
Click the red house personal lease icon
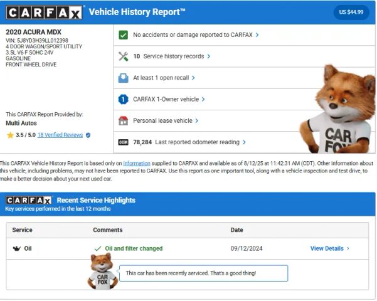click(124, 120)
